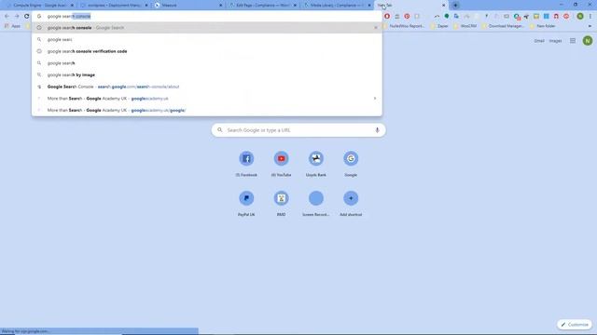Open the New folder bookmark folder
The height and width of the screenshot is (335, 597).
[x=543, y=26]
